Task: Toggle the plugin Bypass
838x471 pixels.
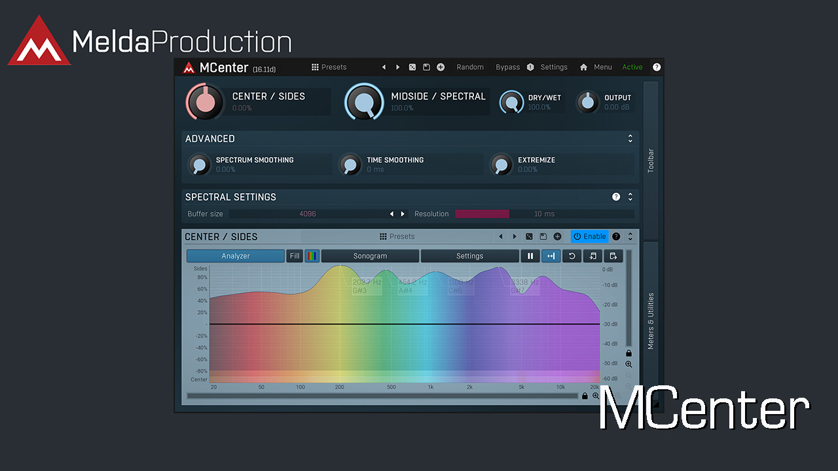Action: [507, 67]
